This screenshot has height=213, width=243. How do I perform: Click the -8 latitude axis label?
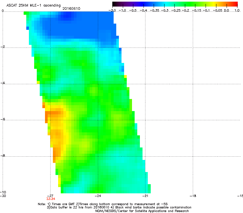click(3, 155)
